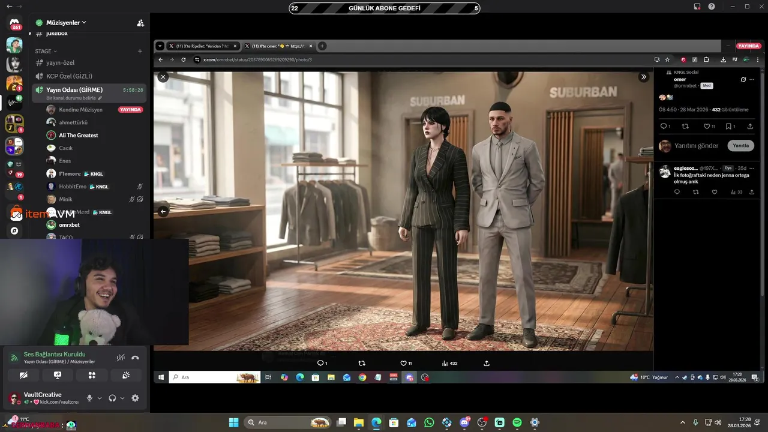768x432 pixels.
Task: Bookmark omer's post in the side panel
Action: (x=730, y=127)
